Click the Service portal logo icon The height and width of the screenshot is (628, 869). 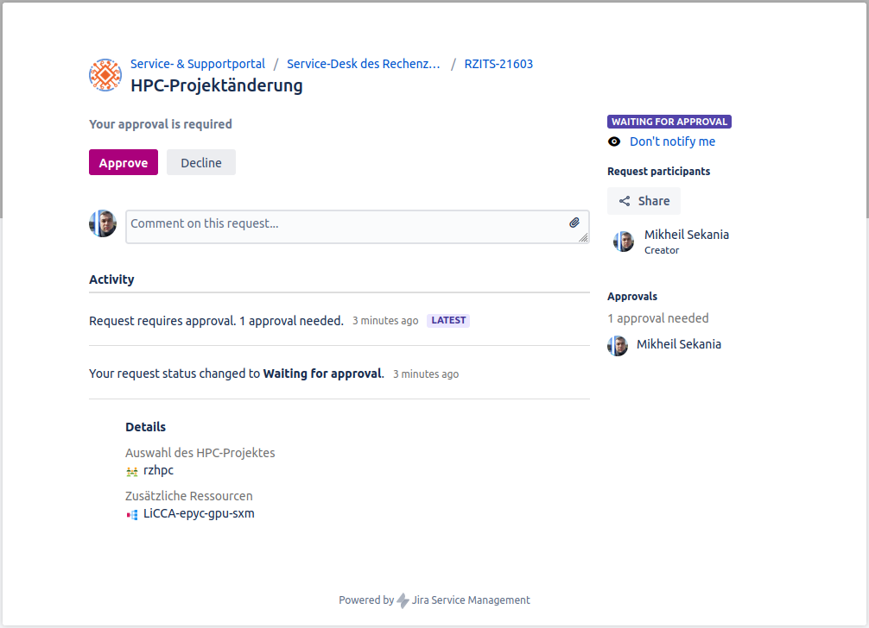105,75
